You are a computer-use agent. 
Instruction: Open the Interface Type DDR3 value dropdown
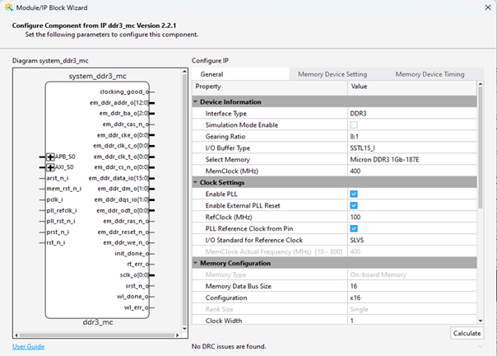click(412, 114)
